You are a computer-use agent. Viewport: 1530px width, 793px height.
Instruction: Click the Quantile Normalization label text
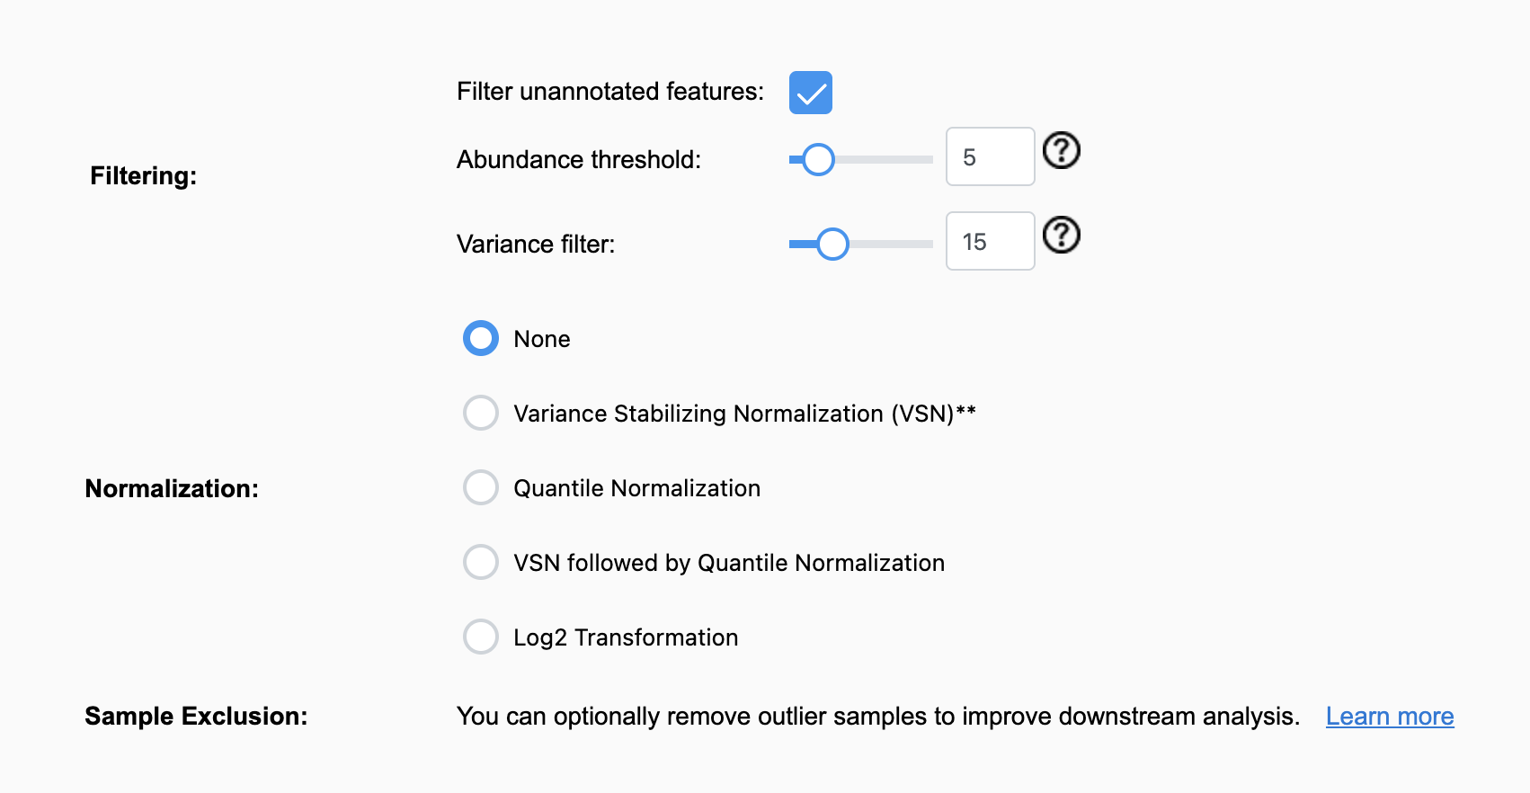coord(636,488)
